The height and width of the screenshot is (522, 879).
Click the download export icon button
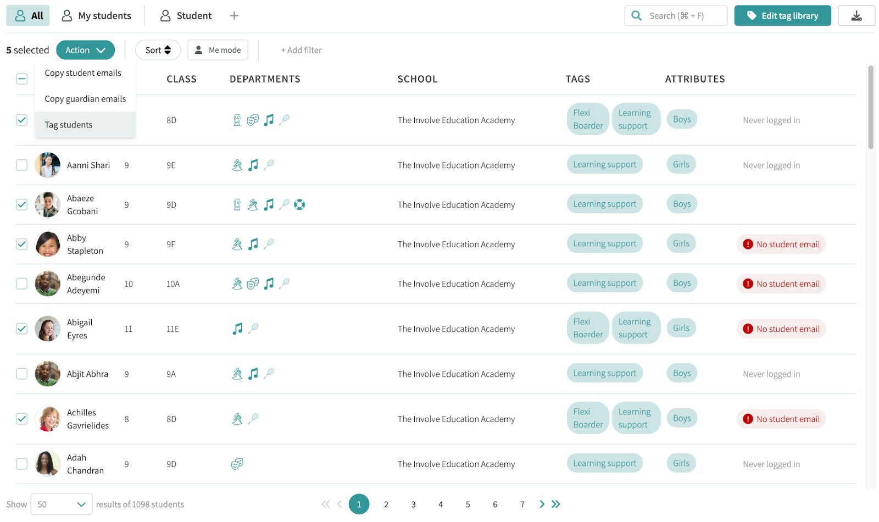856,16
